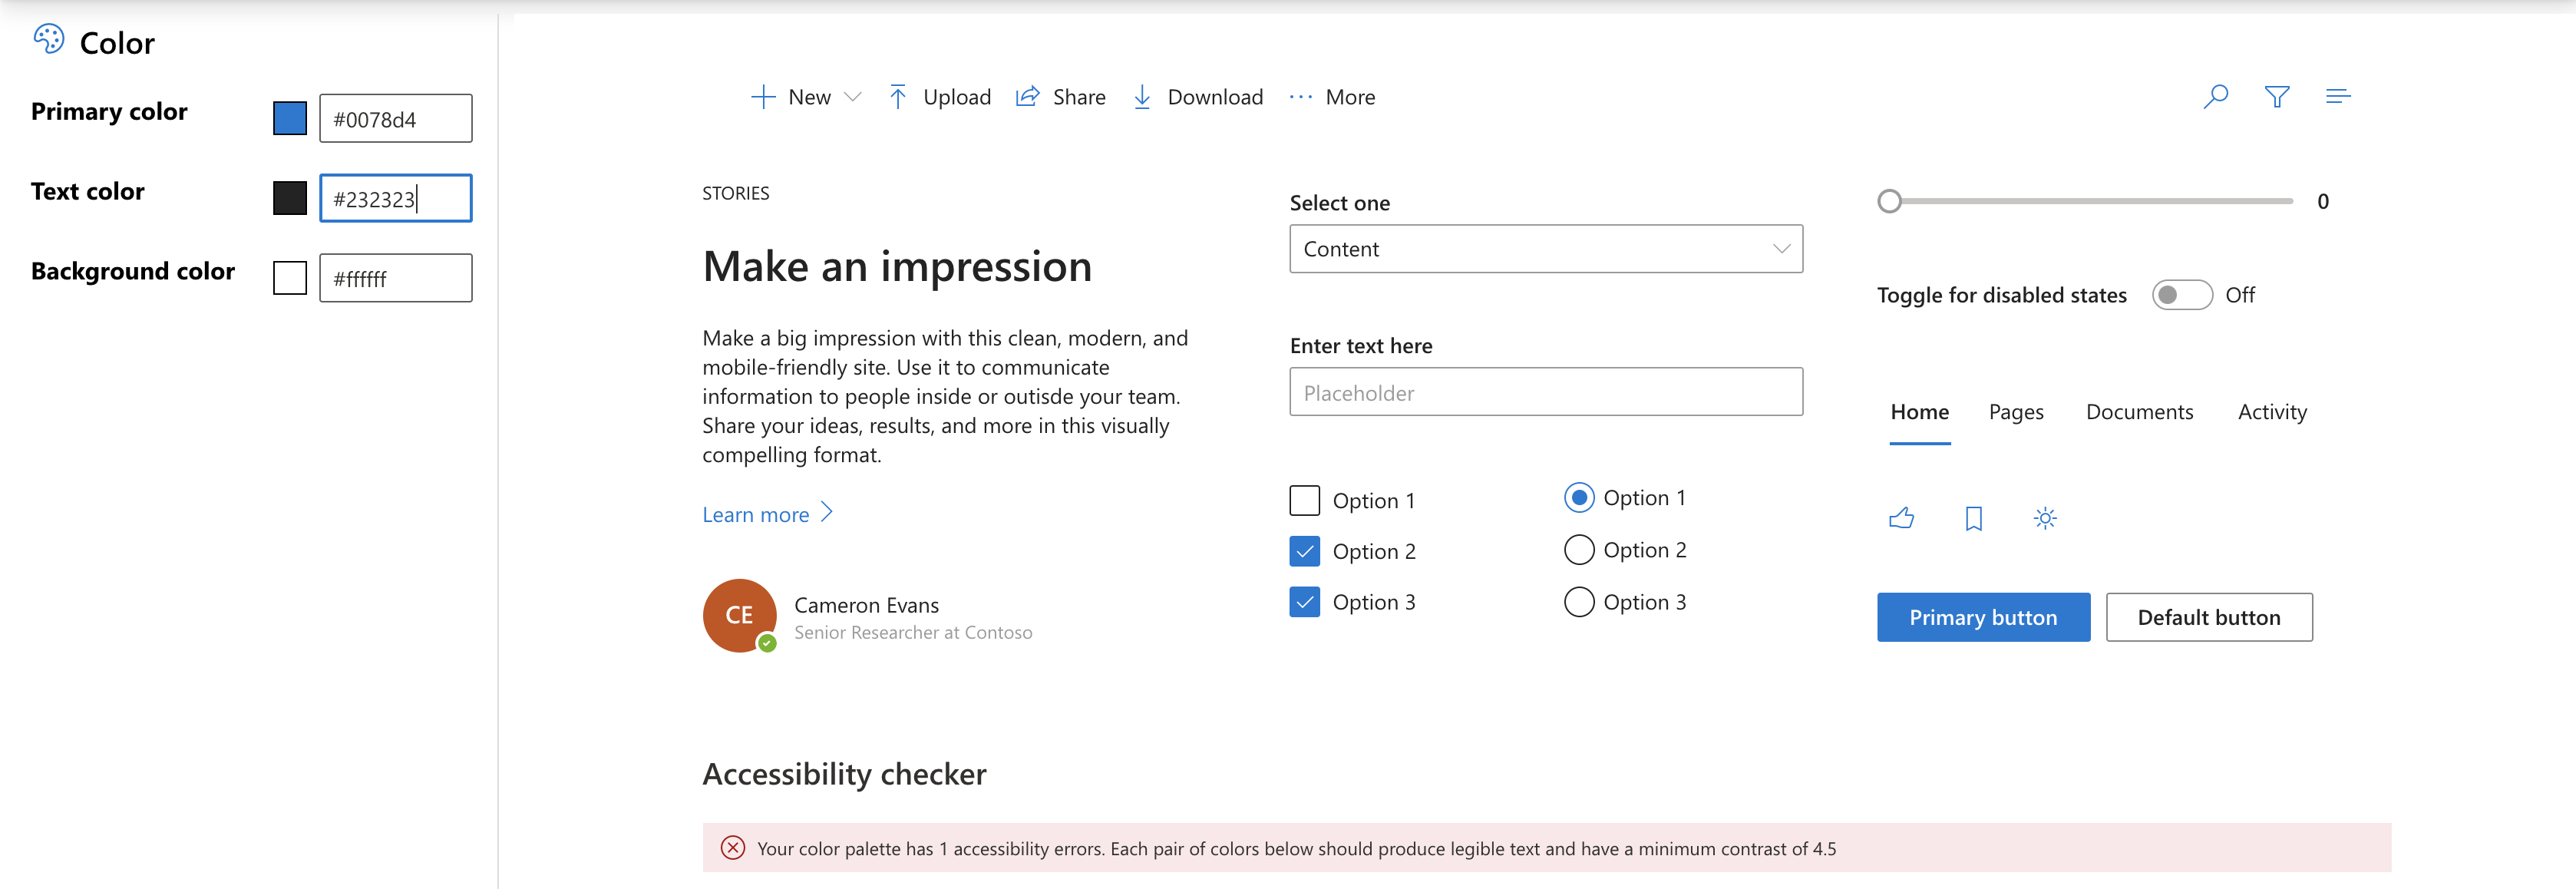Viewport: 2576px width, 889px height.
Task: Click the sunny brightness icon
Action: point(2045,518)
